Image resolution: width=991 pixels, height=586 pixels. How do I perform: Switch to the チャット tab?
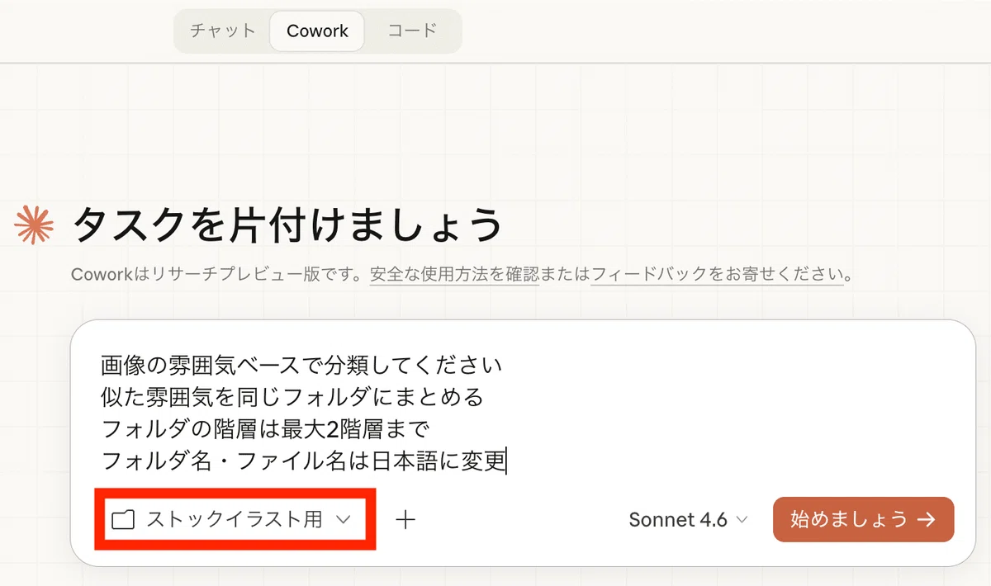(223, 31)
